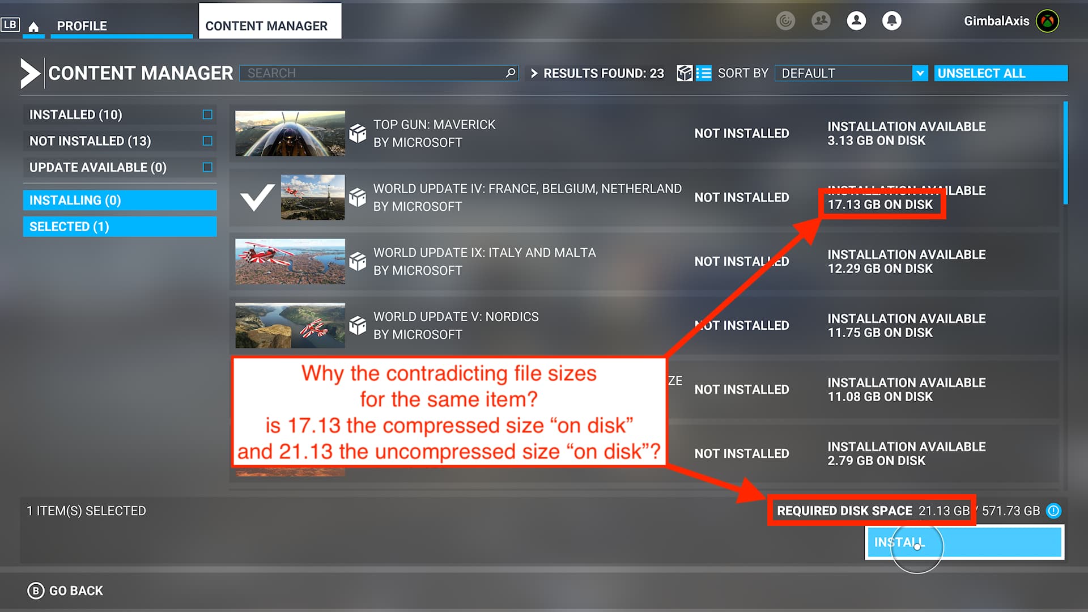Click package icon beside Top Gun: Maverick
The width and height of the screenshot is (1088, 612).
[358, 133]
